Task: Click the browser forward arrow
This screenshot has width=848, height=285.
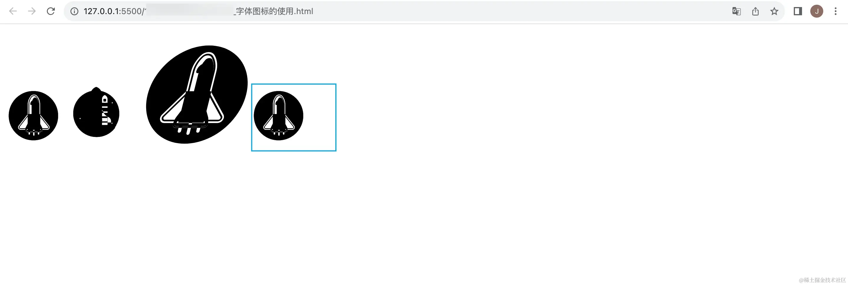Action: click(x=32, y=11)
